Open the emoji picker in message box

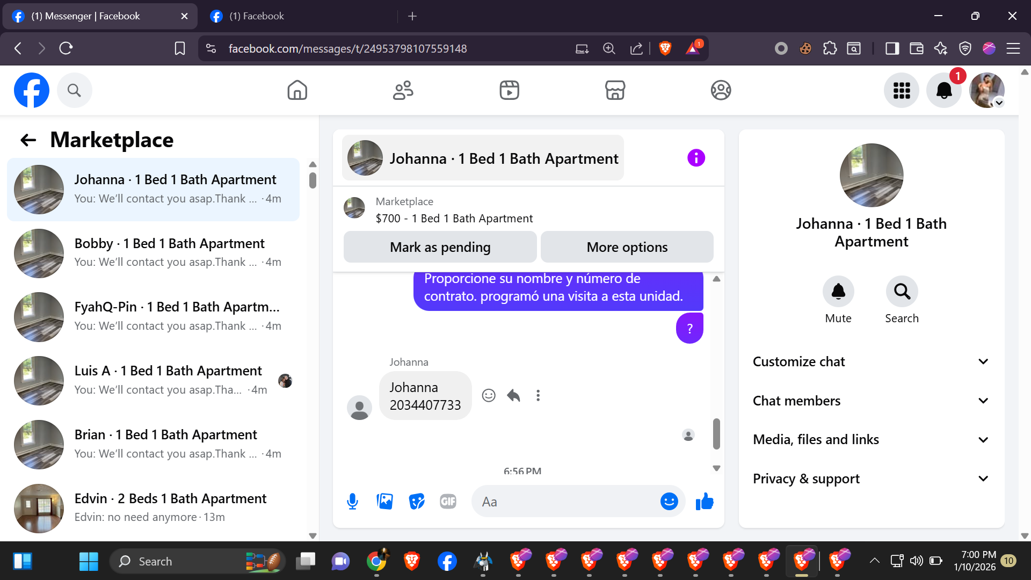pos(669,502)
